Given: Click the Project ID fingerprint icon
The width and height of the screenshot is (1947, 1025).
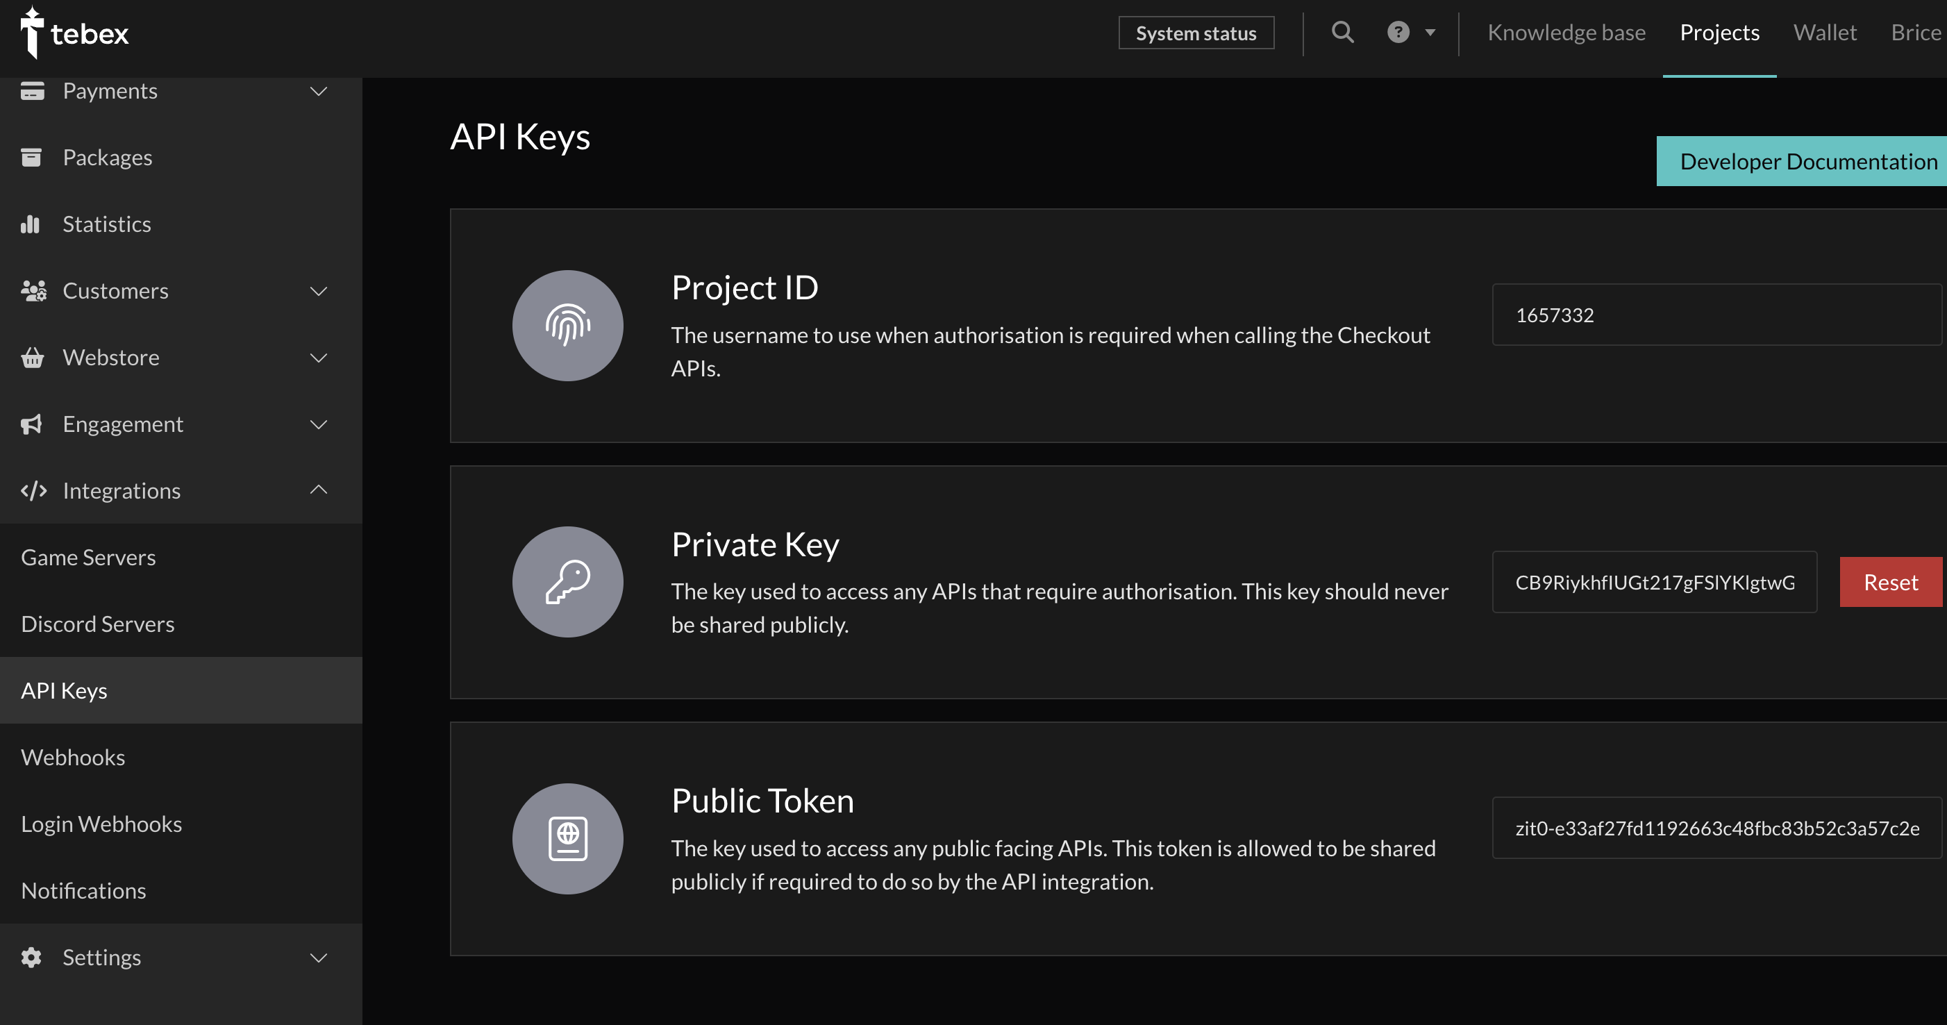Looking at the screenshot, I should coord(567,326).
